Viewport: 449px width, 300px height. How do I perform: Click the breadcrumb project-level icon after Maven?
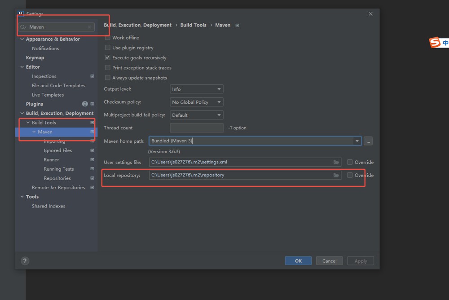[237, 25]
